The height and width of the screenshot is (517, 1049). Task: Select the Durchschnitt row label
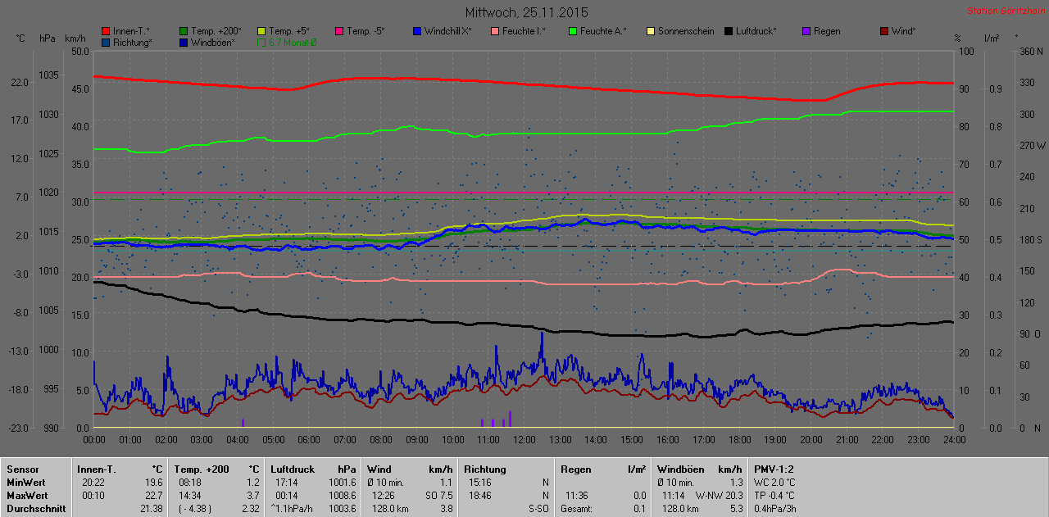point(34,509)
